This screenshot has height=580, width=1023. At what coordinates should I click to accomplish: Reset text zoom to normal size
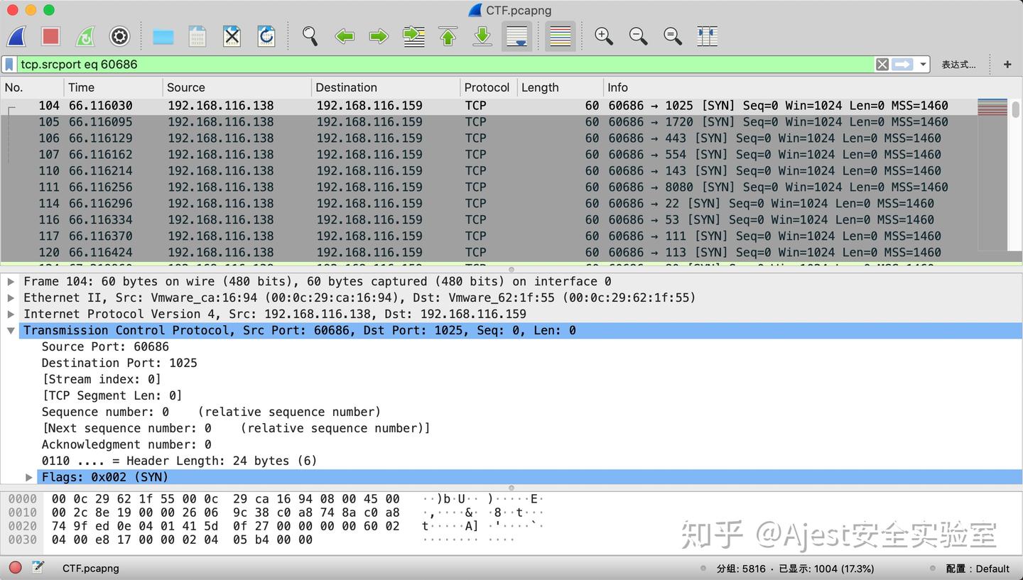pyautogui.click(x=673, y=36)
